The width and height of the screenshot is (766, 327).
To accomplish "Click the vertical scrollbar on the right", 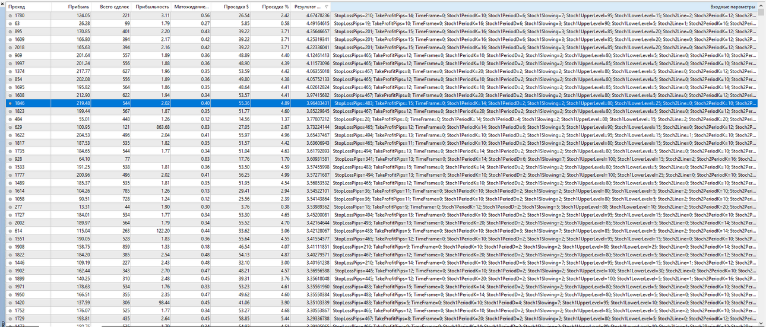I will (x=762, y=163).
